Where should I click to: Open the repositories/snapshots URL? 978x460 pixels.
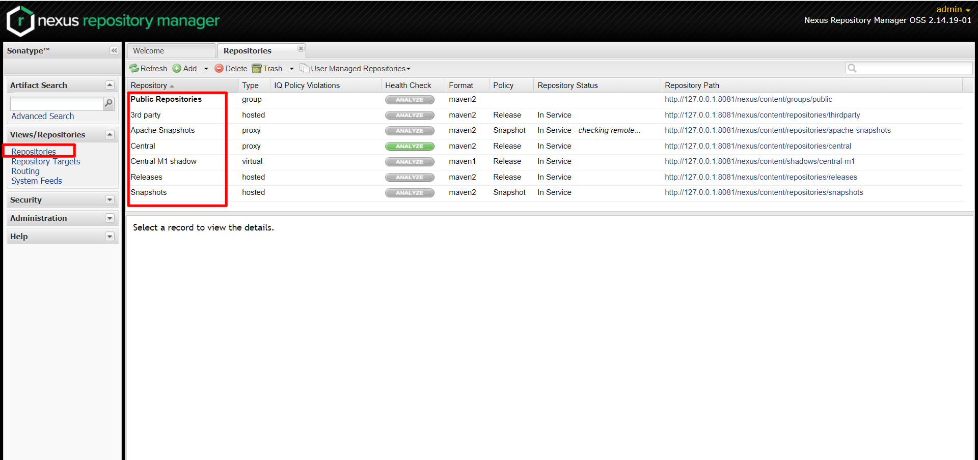(764, 192)
